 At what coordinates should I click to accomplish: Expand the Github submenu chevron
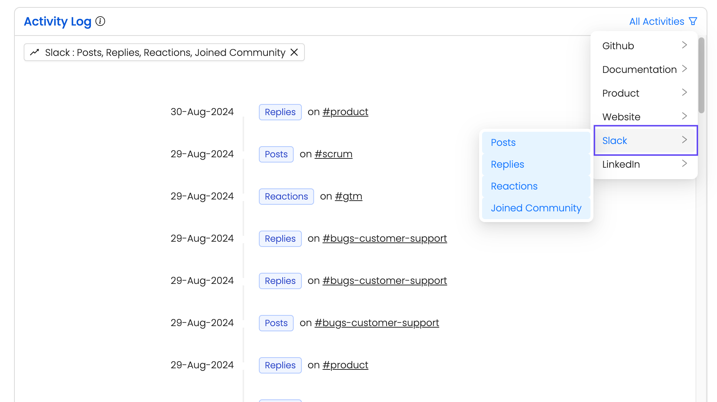point(684,45)
